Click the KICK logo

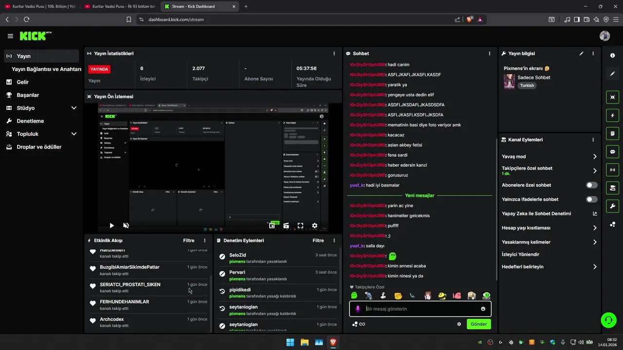pos(36,36)
